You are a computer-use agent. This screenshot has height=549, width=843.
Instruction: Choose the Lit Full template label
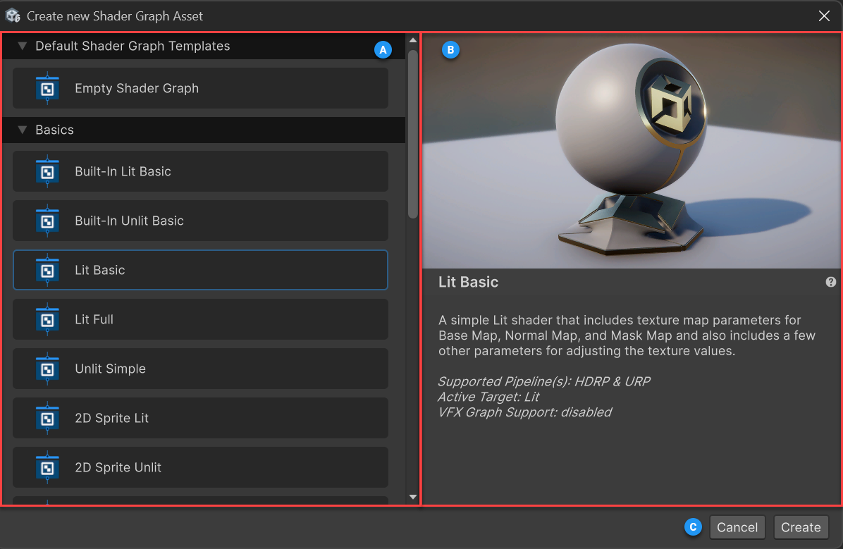(x=94, y=319)
